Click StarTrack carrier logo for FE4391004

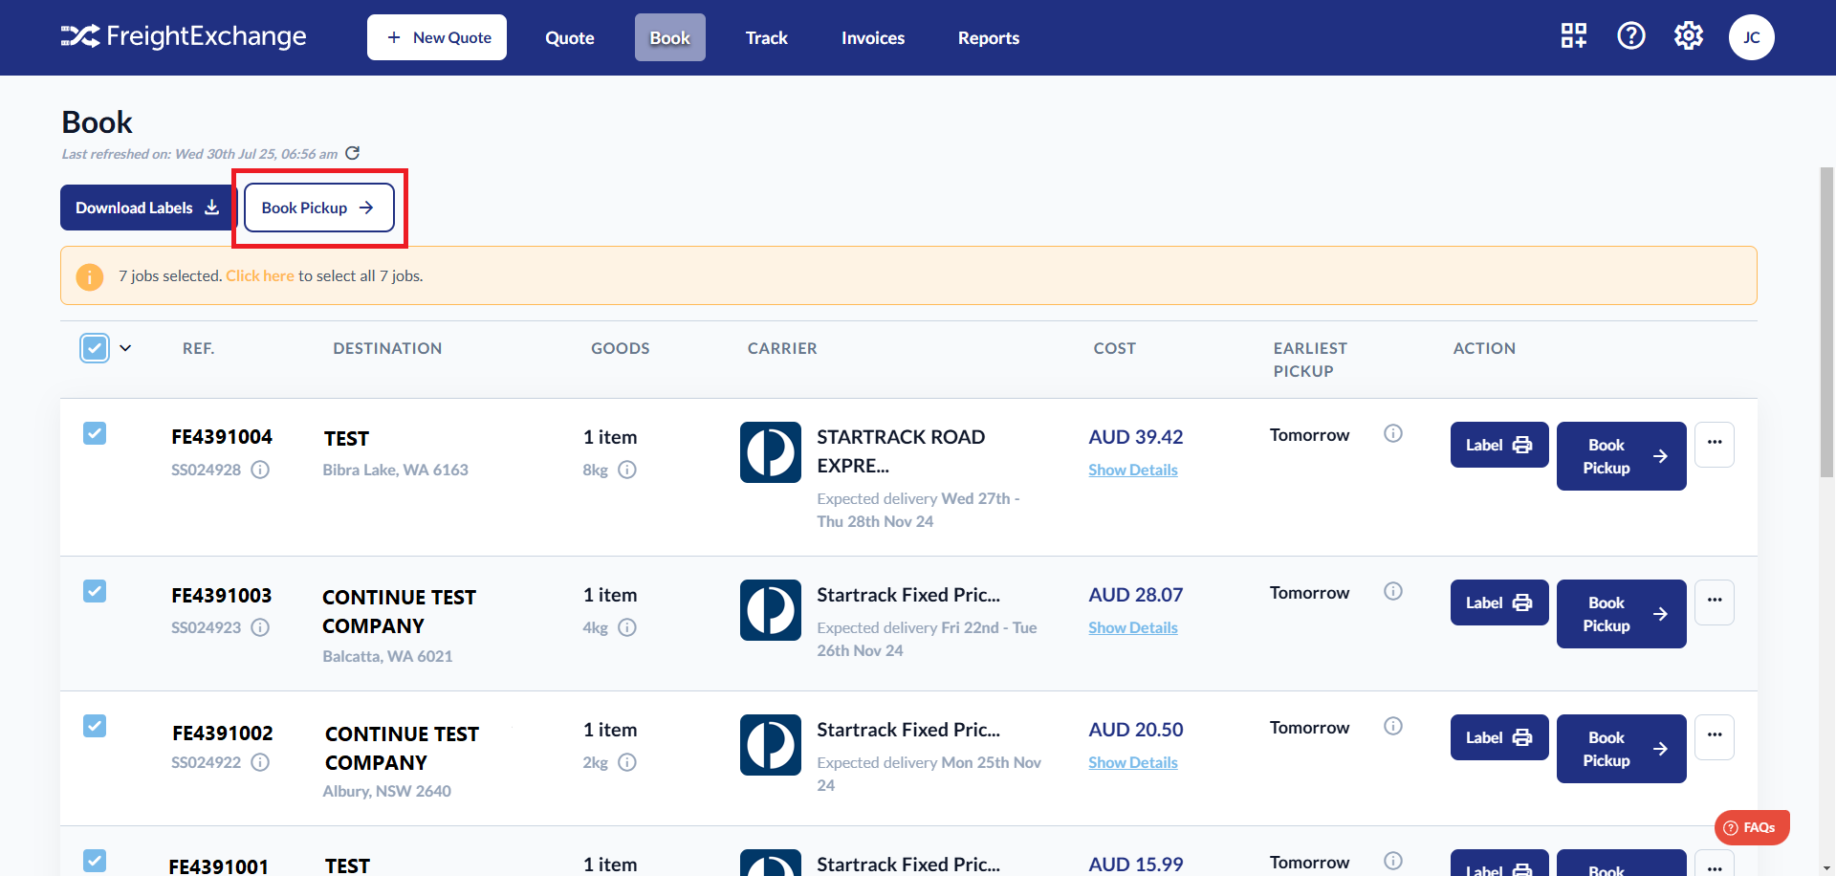click(771, 452)
